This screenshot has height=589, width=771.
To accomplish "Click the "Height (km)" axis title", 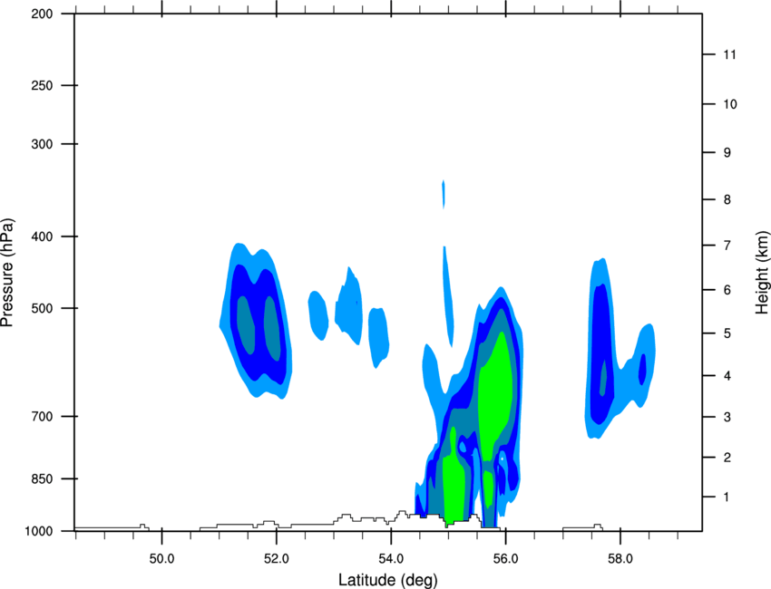I will pyautogui.click(x=762, y=273).
